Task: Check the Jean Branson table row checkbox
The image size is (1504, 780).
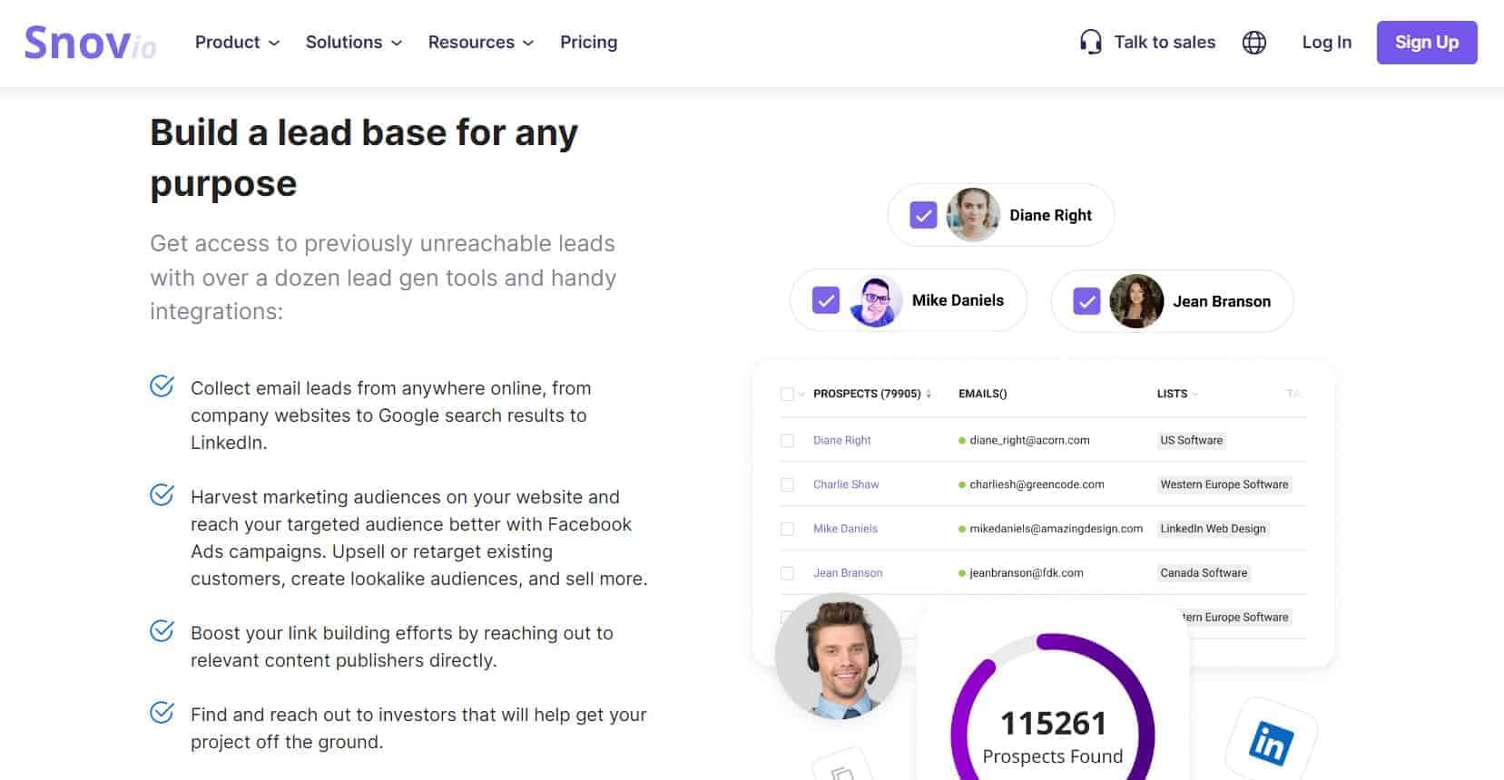Action: [x=787, y=574]
